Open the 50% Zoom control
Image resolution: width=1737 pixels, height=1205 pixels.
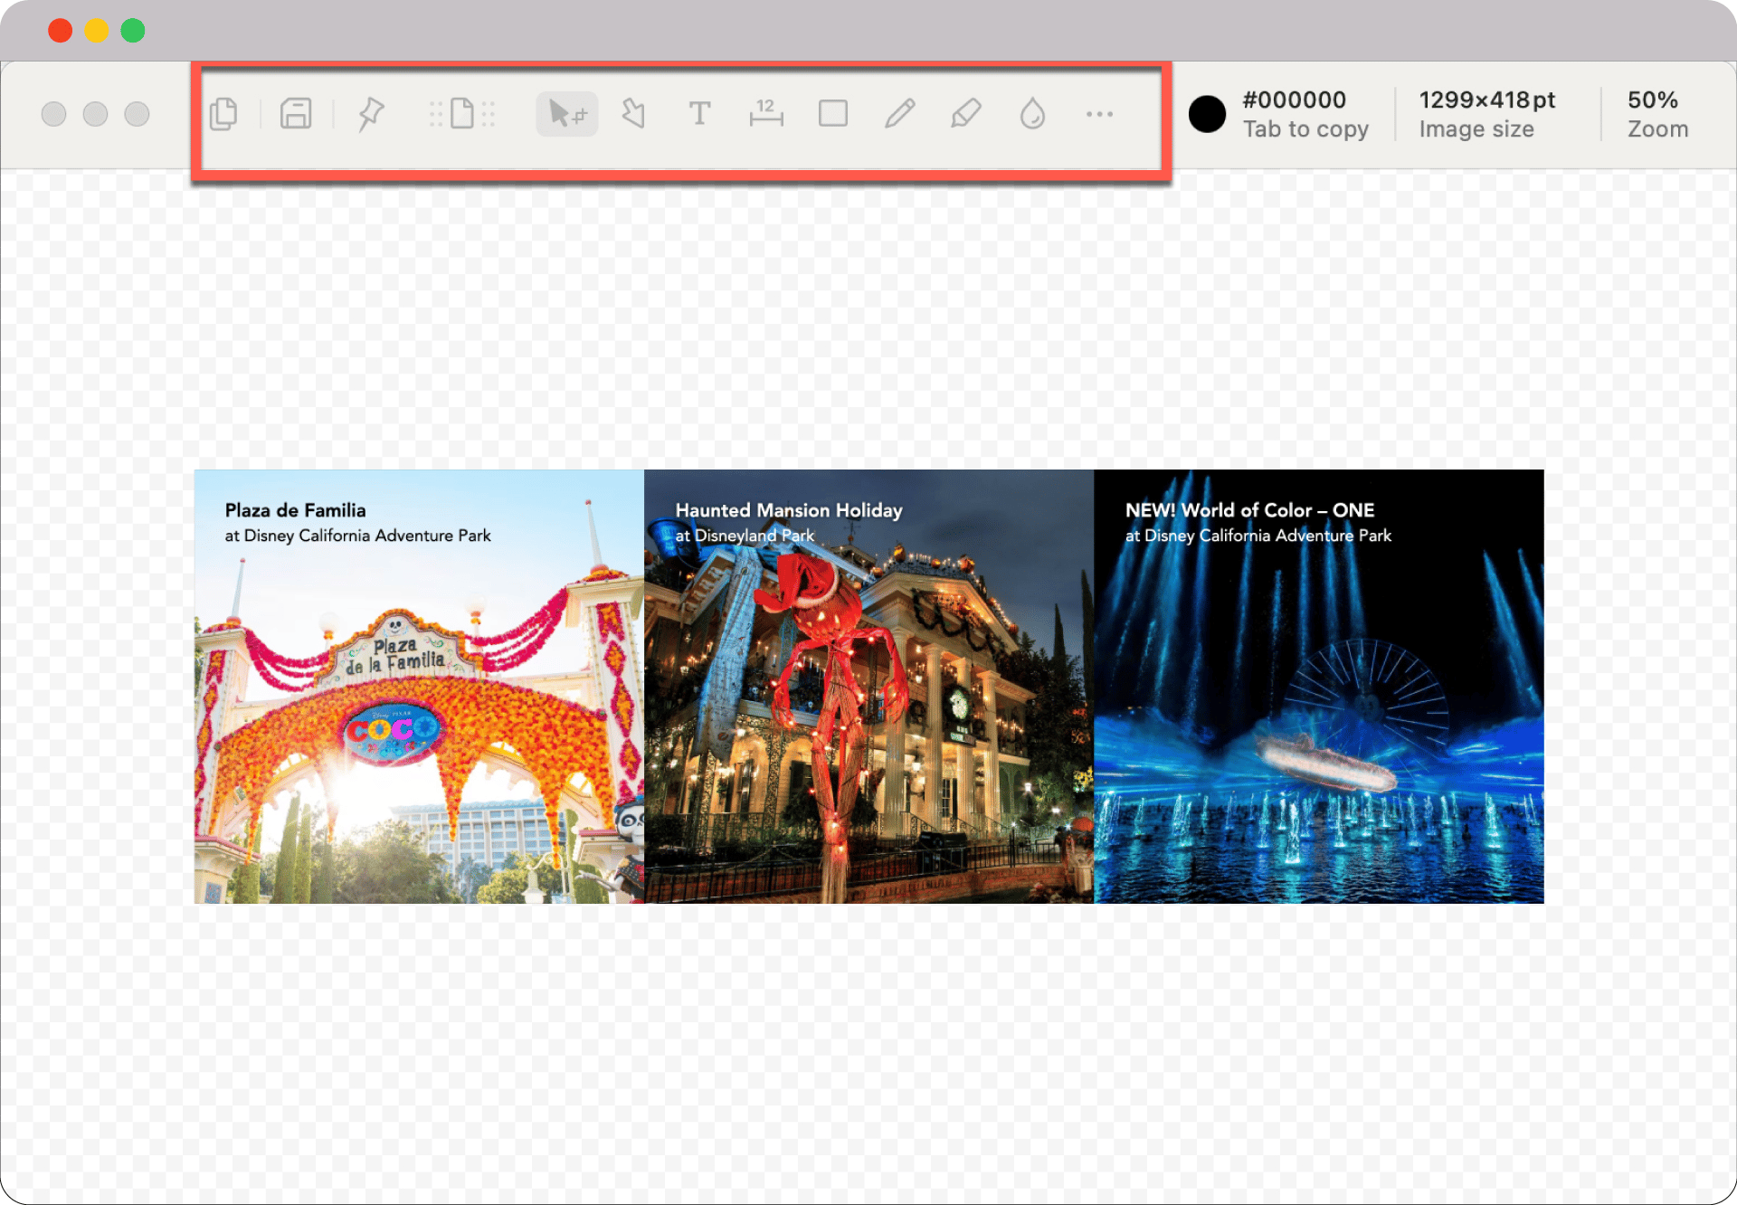1657,114
